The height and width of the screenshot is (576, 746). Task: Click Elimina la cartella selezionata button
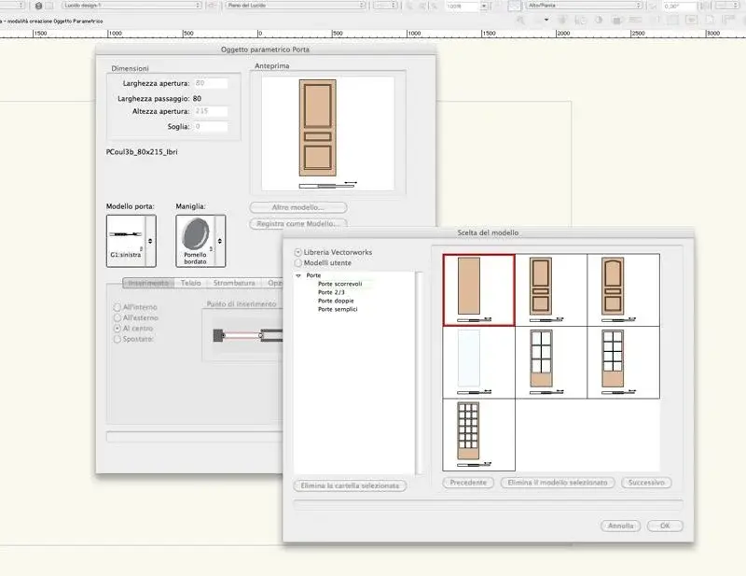pyautogui.click(x=350, y=485)
